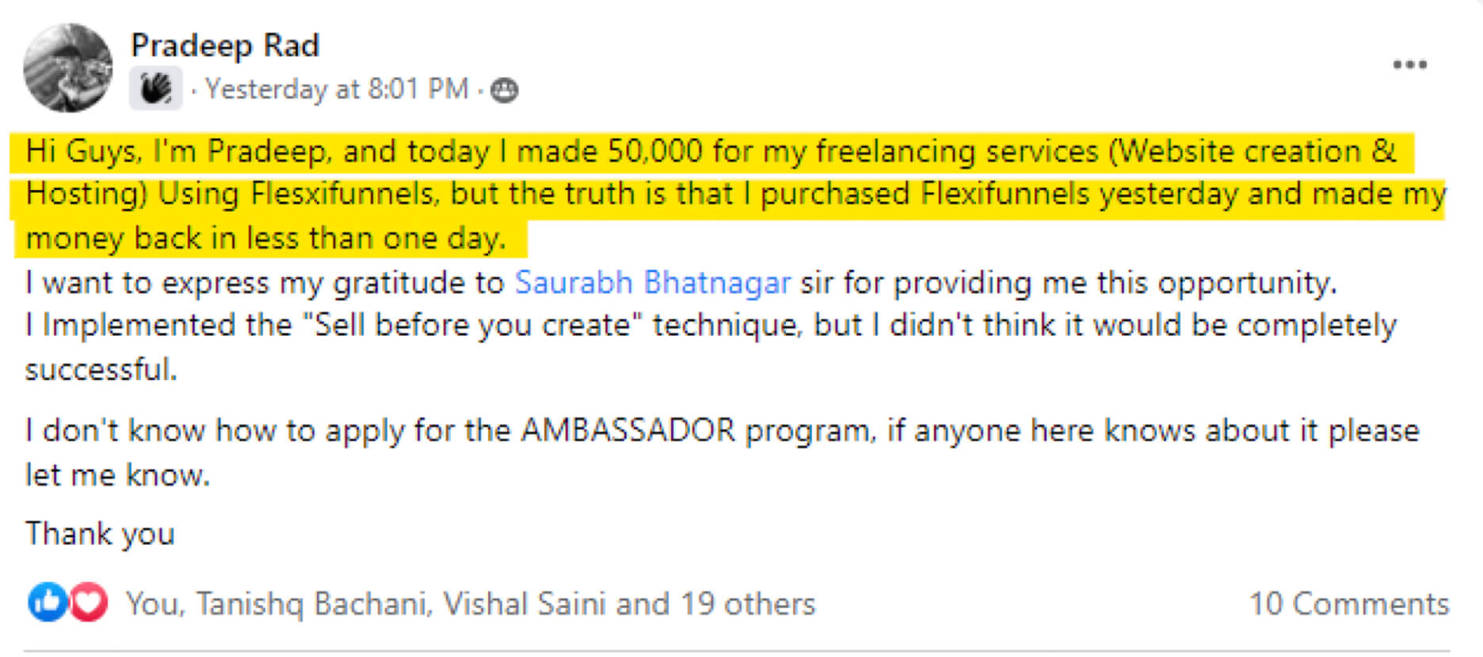Open the "Yesterday at 8:01 PM" timestamp
Image resolution: width=1483 pixels, height=657 pixels.
coord(337,89)
